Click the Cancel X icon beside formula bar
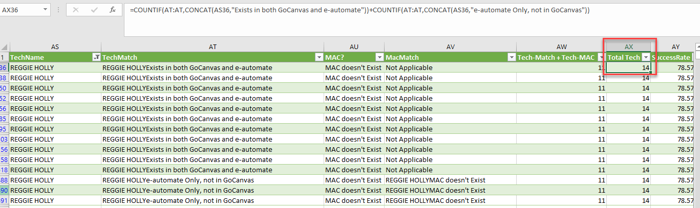Viewport: 700px width, 208px height. click(x=76, y=10)
